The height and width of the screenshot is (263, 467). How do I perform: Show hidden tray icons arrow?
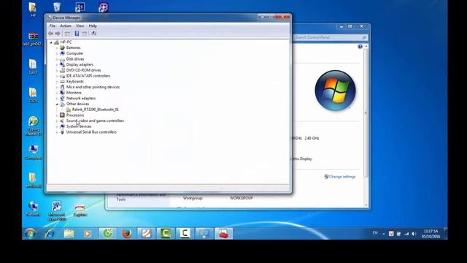pyautogui.click(x=383, y=234)
